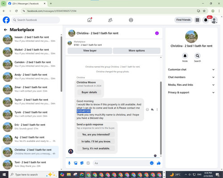Click Windows taskbar search box

click(33, 174)
